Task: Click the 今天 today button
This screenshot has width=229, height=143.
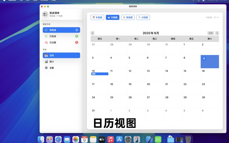Action: pos(211,33)
